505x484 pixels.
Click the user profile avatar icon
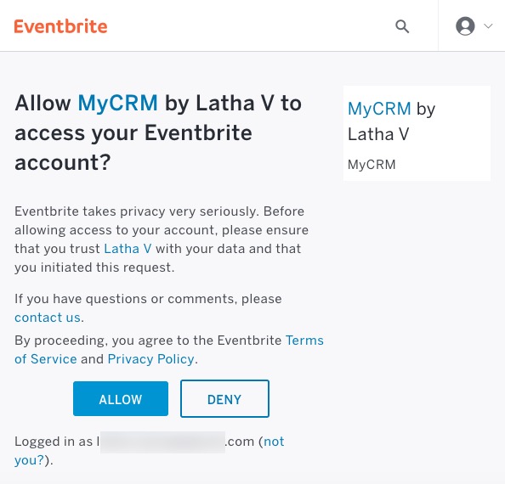pyautogui.click(x=465, y=26)
